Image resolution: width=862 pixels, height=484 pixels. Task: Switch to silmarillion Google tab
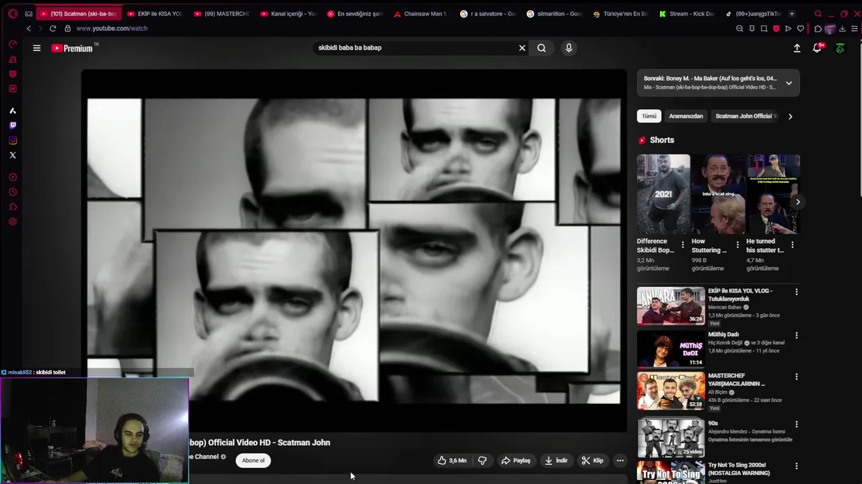[554, 13]
